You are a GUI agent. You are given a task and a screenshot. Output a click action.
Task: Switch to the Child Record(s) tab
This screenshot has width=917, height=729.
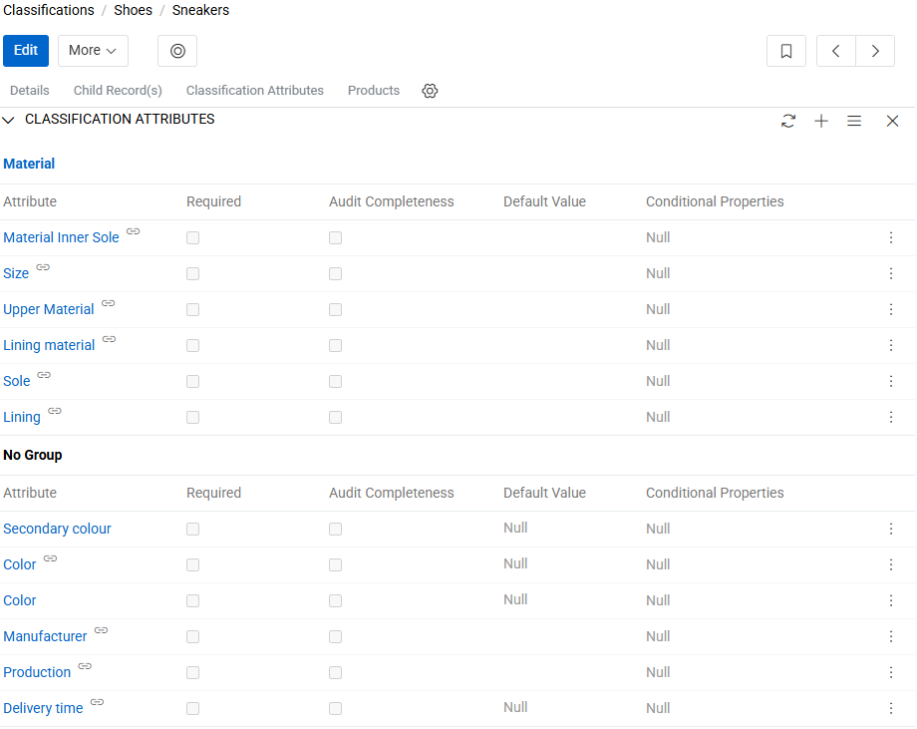[118, 91]
